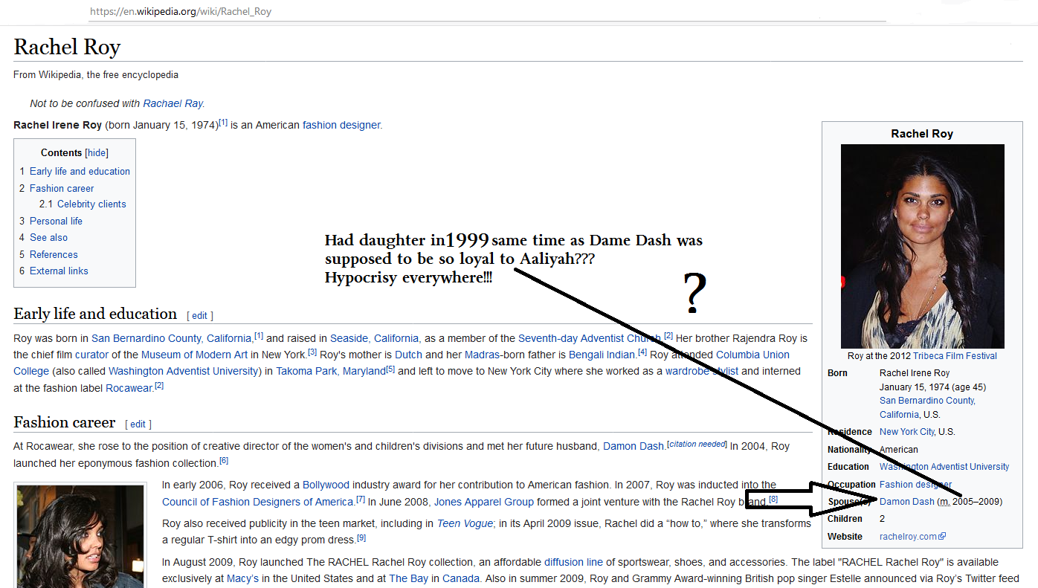Jump to See also in Contents
The image size is (1038, 588).
click(48, 237)
